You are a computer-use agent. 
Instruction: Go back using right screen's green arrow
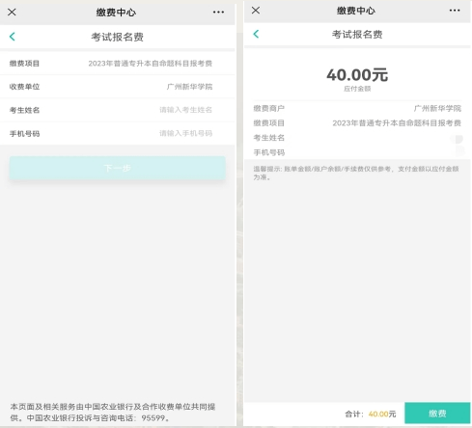(x=256, y=34)
